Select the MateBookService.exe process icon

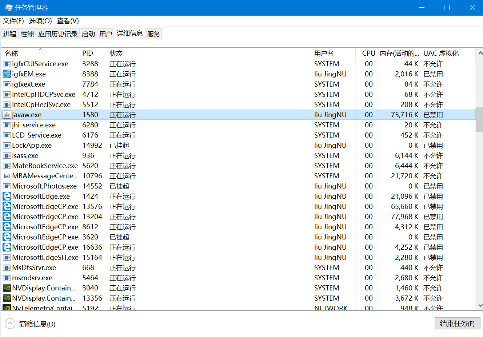pos(7,166)
